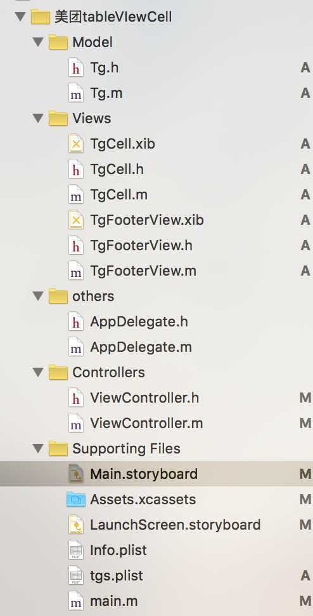Collapse the 美团tableVIewCell project folder
Viewport: 313px width, 616px height.
tap(20, 17)
